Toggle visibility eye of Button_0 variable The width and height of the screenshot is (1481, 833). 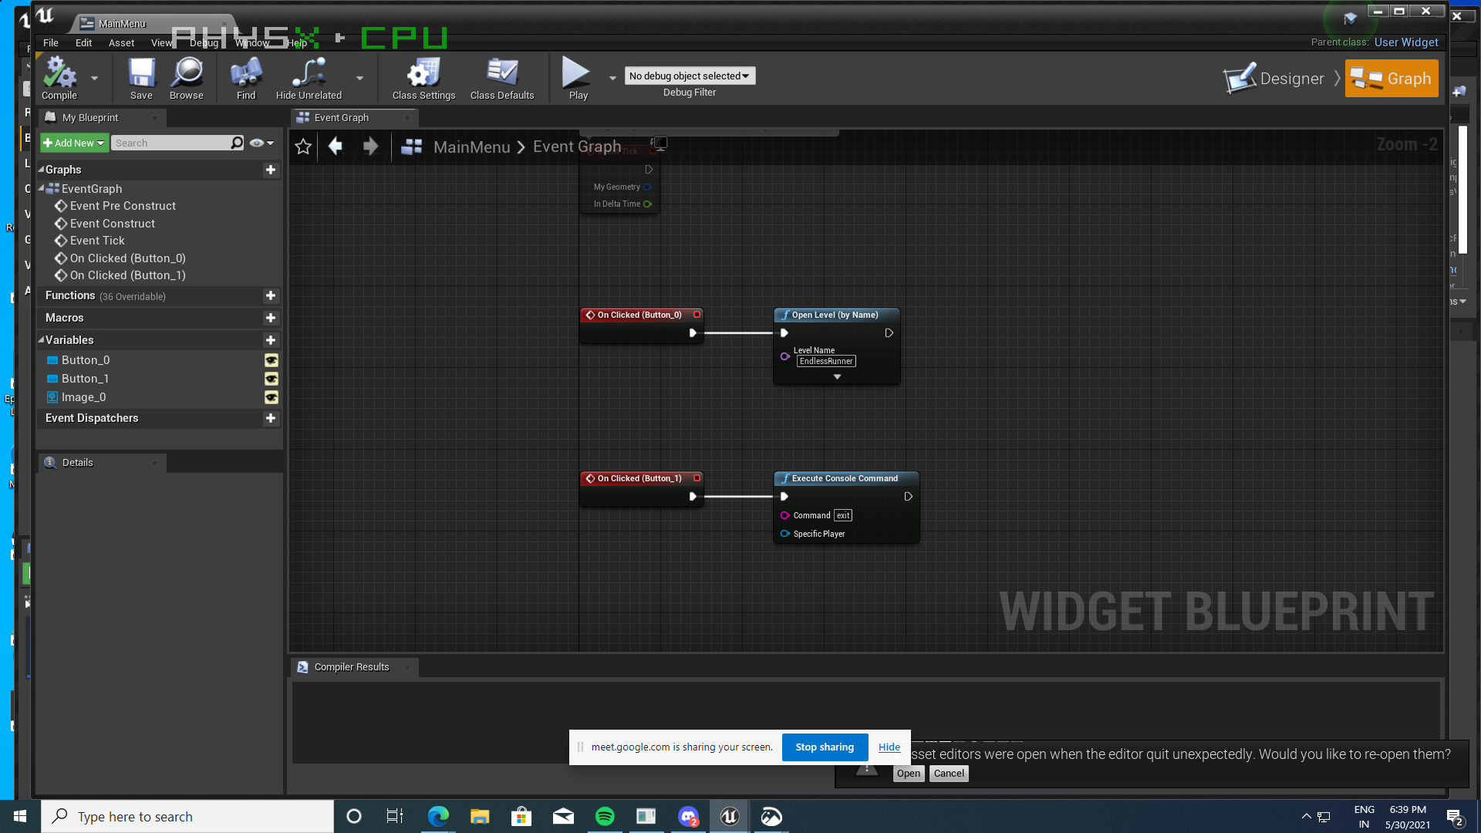click(x=271, y=360)
